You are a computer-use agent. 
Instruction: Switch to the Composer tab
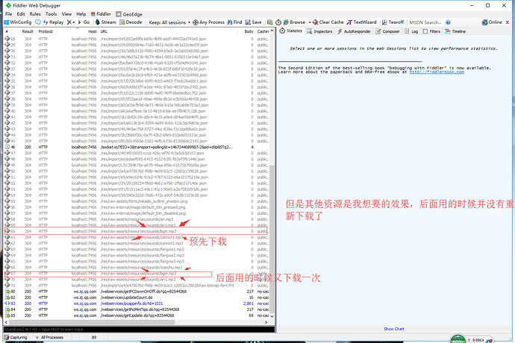tap(387, 31)
